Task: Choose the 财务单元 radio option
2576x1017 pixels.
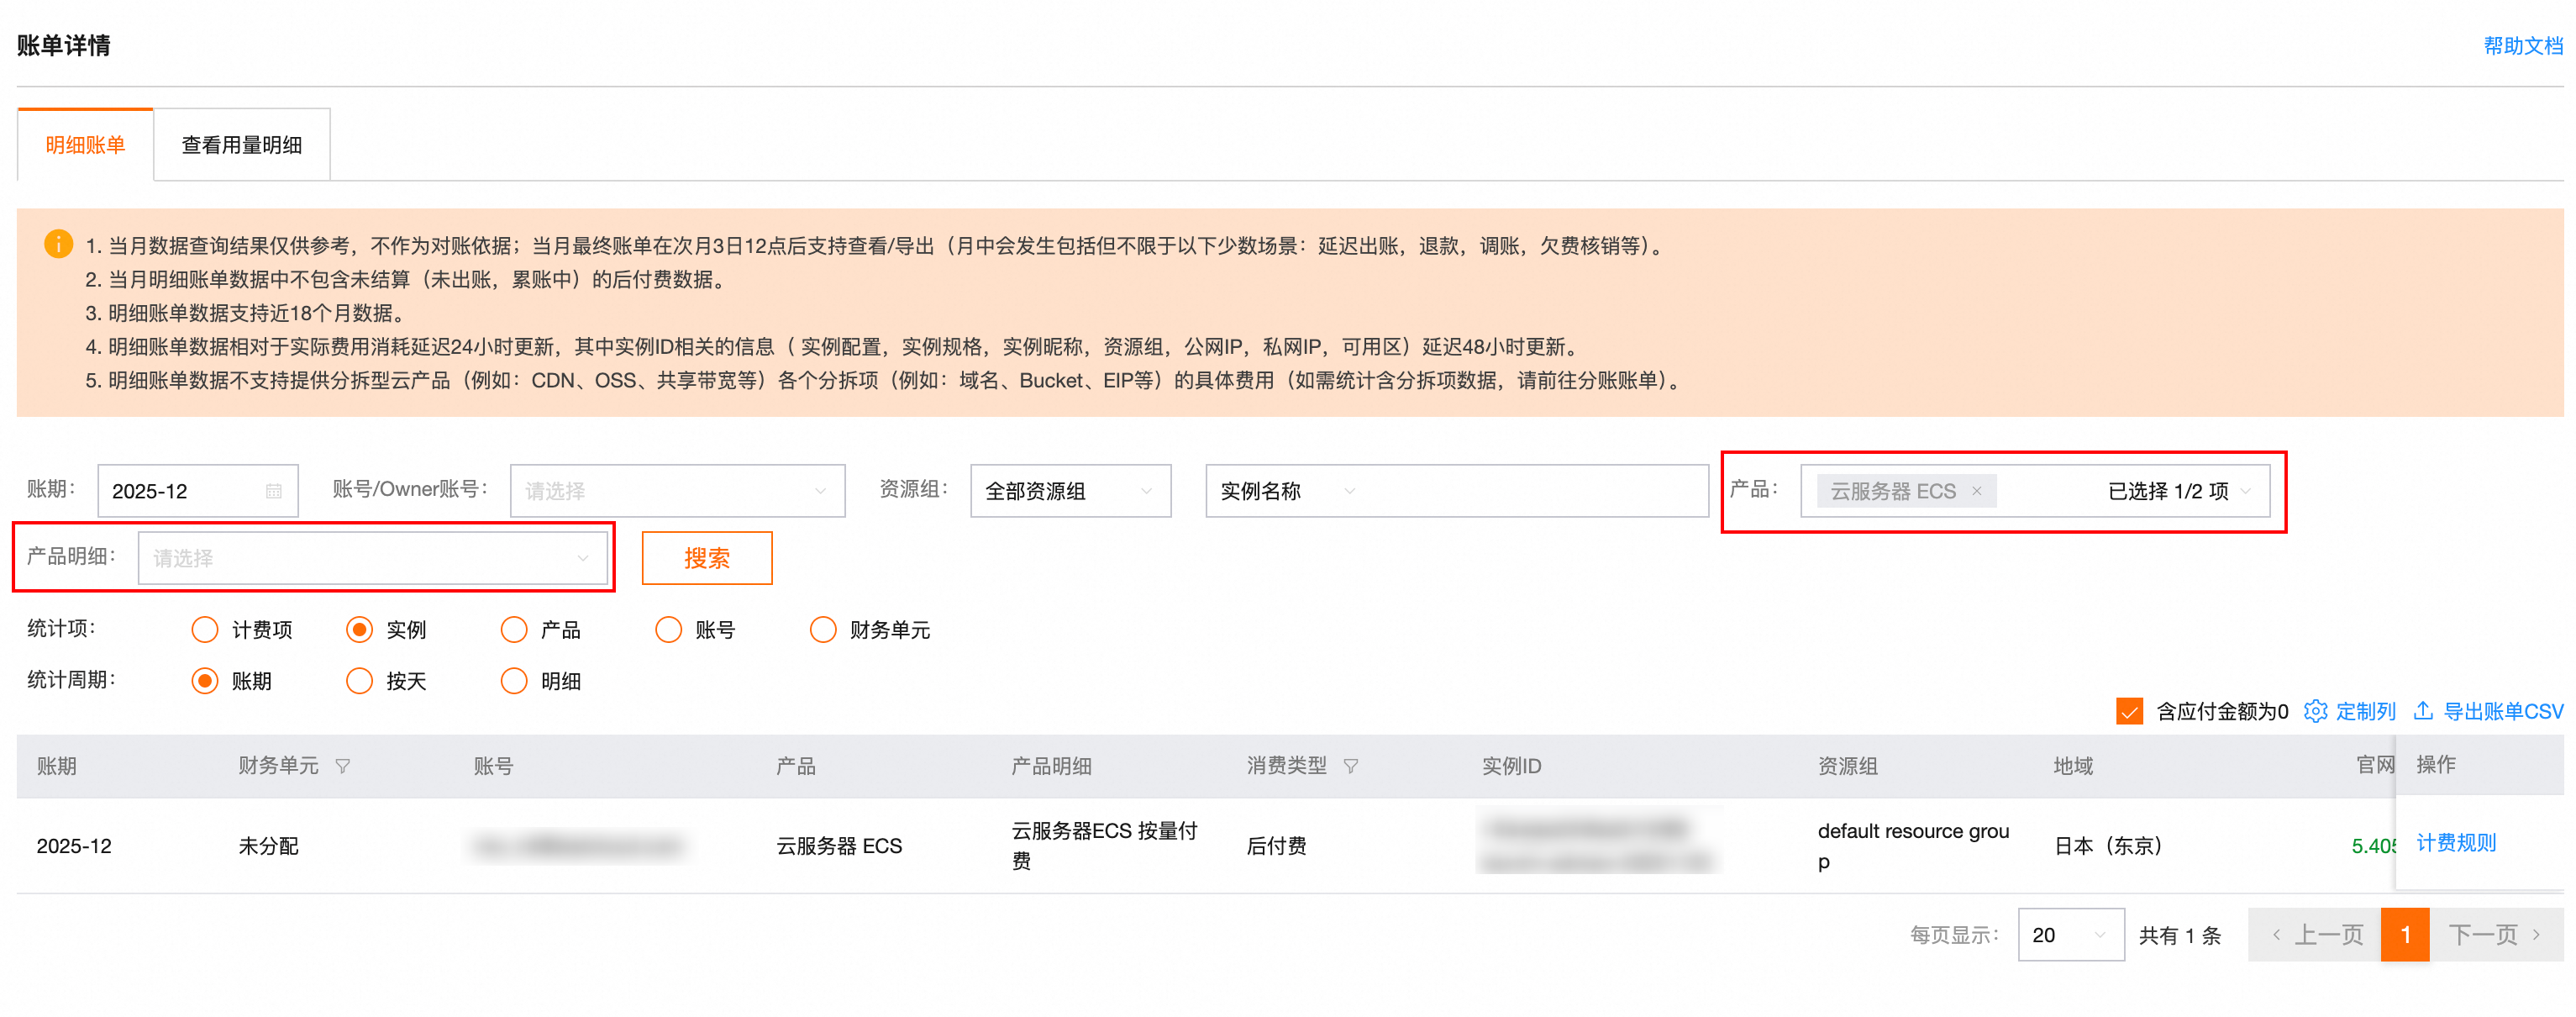Action: tap(823, 629)
